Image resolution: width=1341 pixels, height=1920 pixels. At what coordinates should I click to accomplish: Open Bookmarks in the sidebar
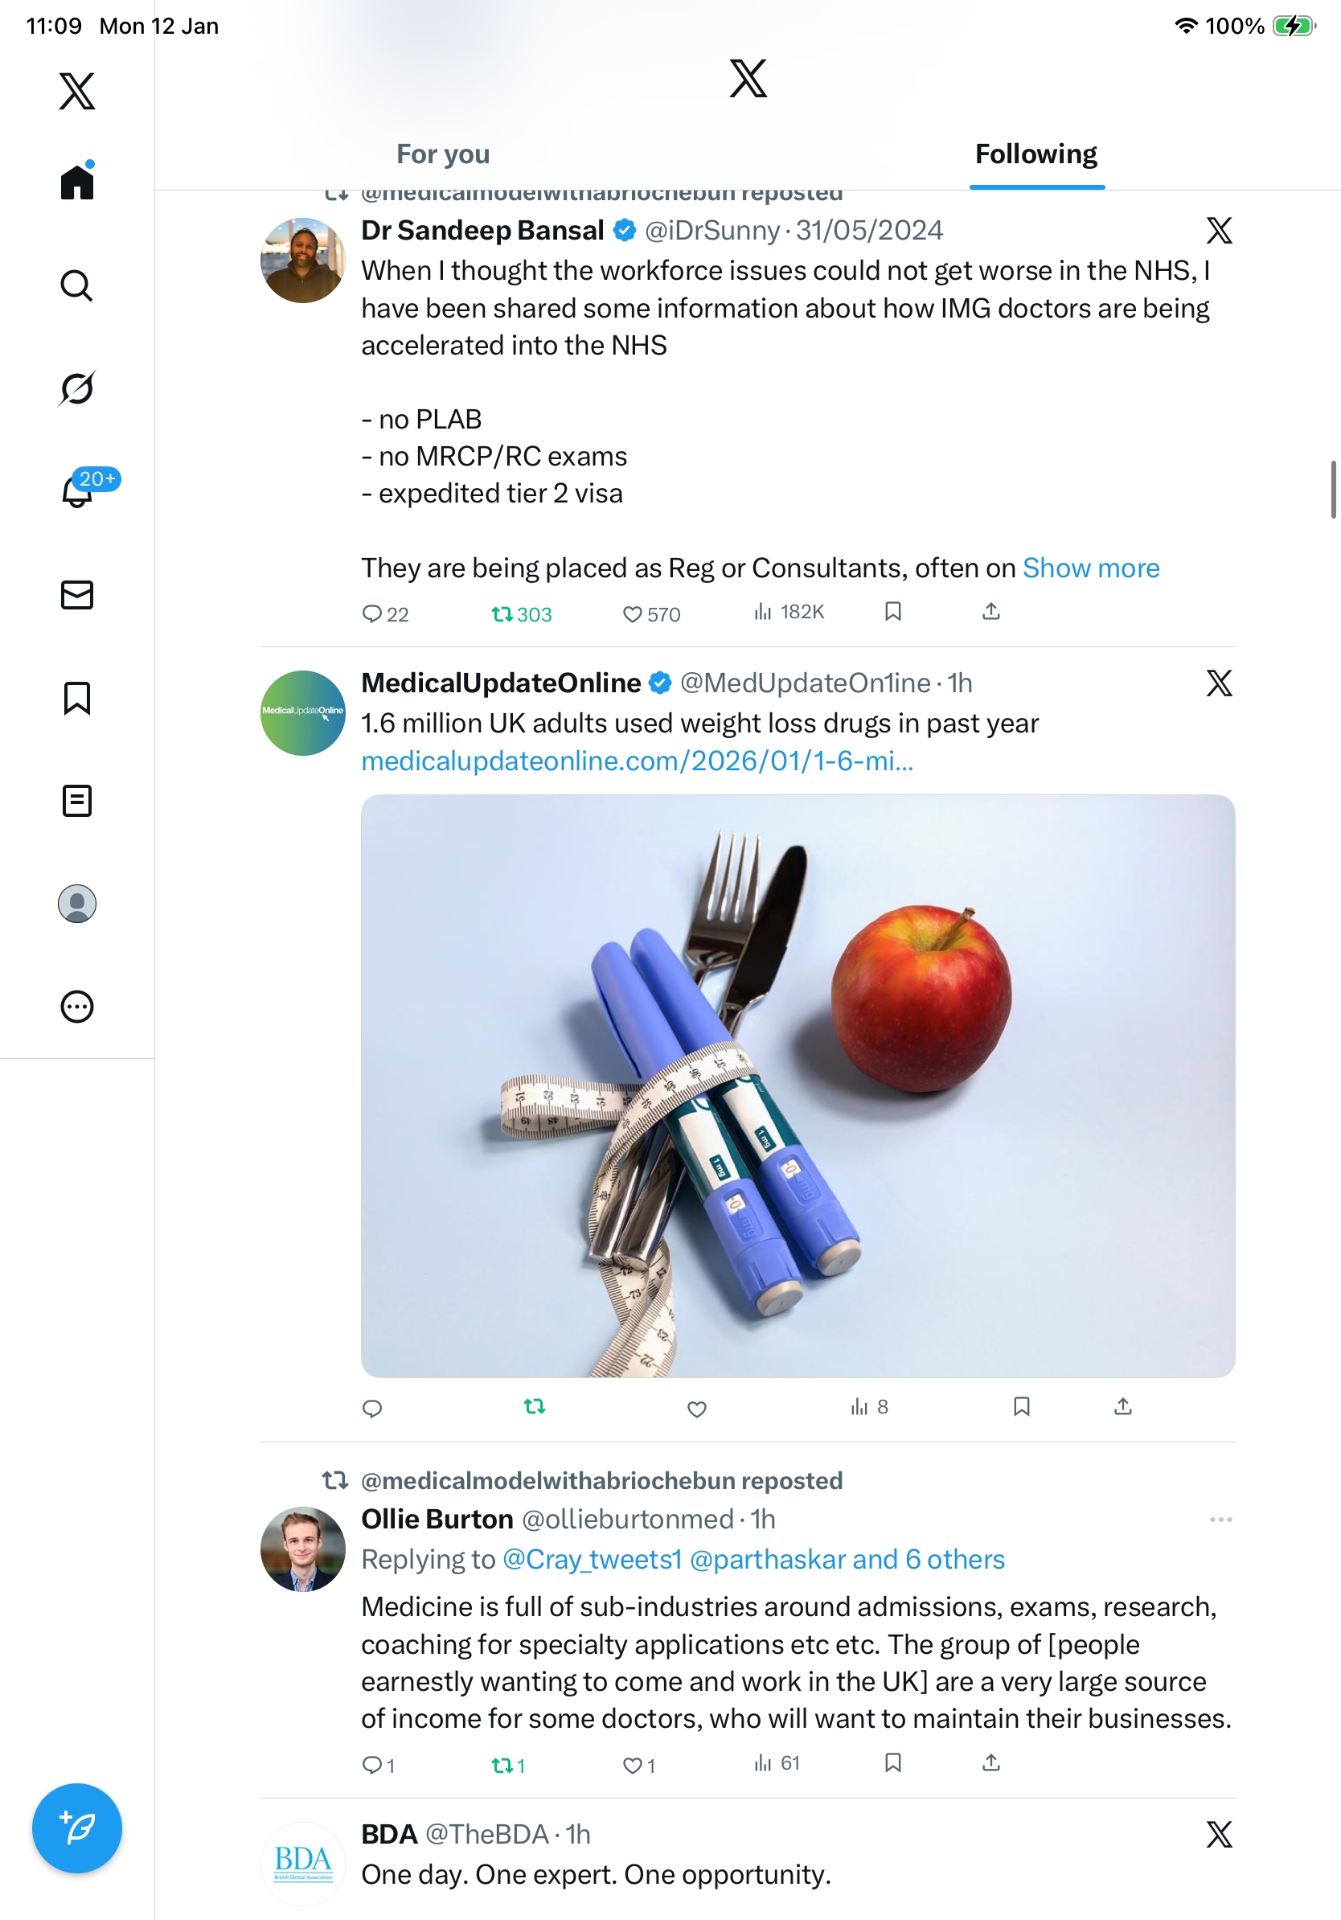(x=77, y=698)
